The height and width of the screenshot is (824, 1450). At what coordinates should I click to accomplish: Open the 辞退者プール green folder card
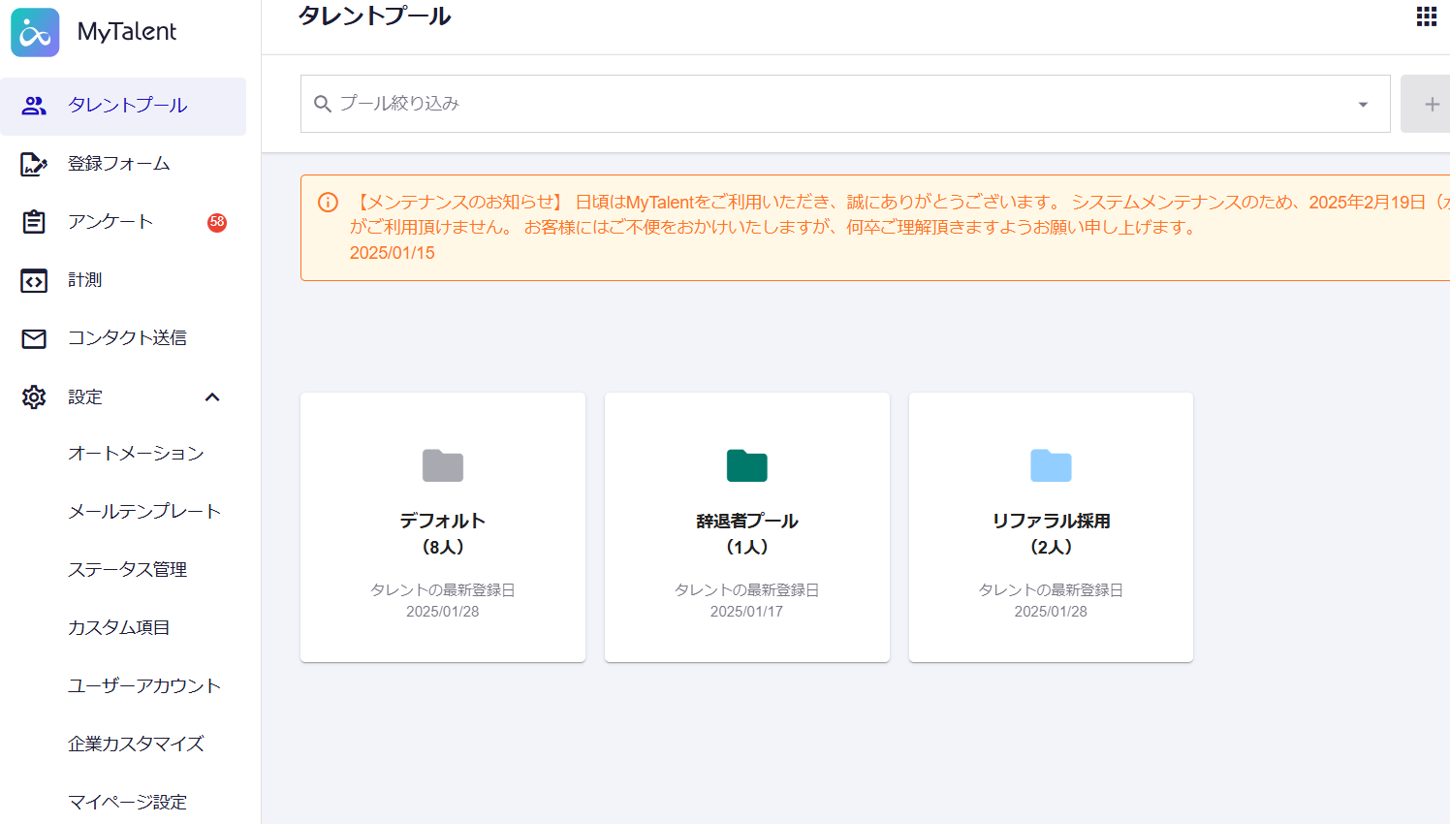(x=746, y=527)
